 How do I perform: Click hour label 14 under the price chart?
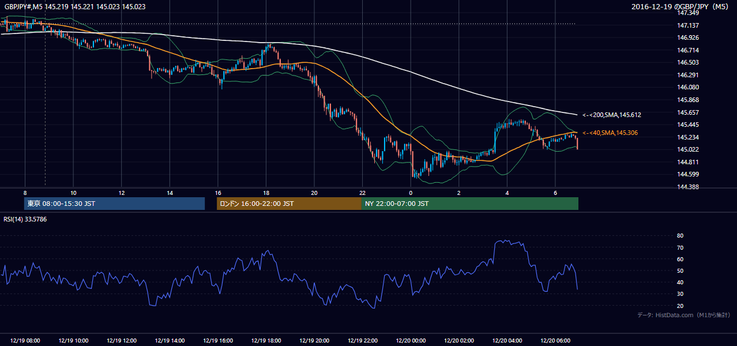click(x=170, y=193)
